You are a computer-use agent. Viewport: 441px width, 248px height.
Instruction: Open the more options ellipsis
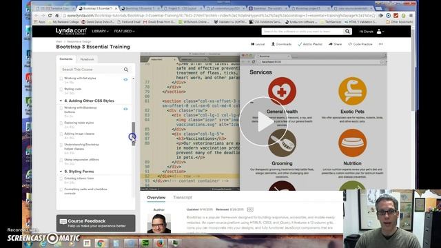point(381,44)
